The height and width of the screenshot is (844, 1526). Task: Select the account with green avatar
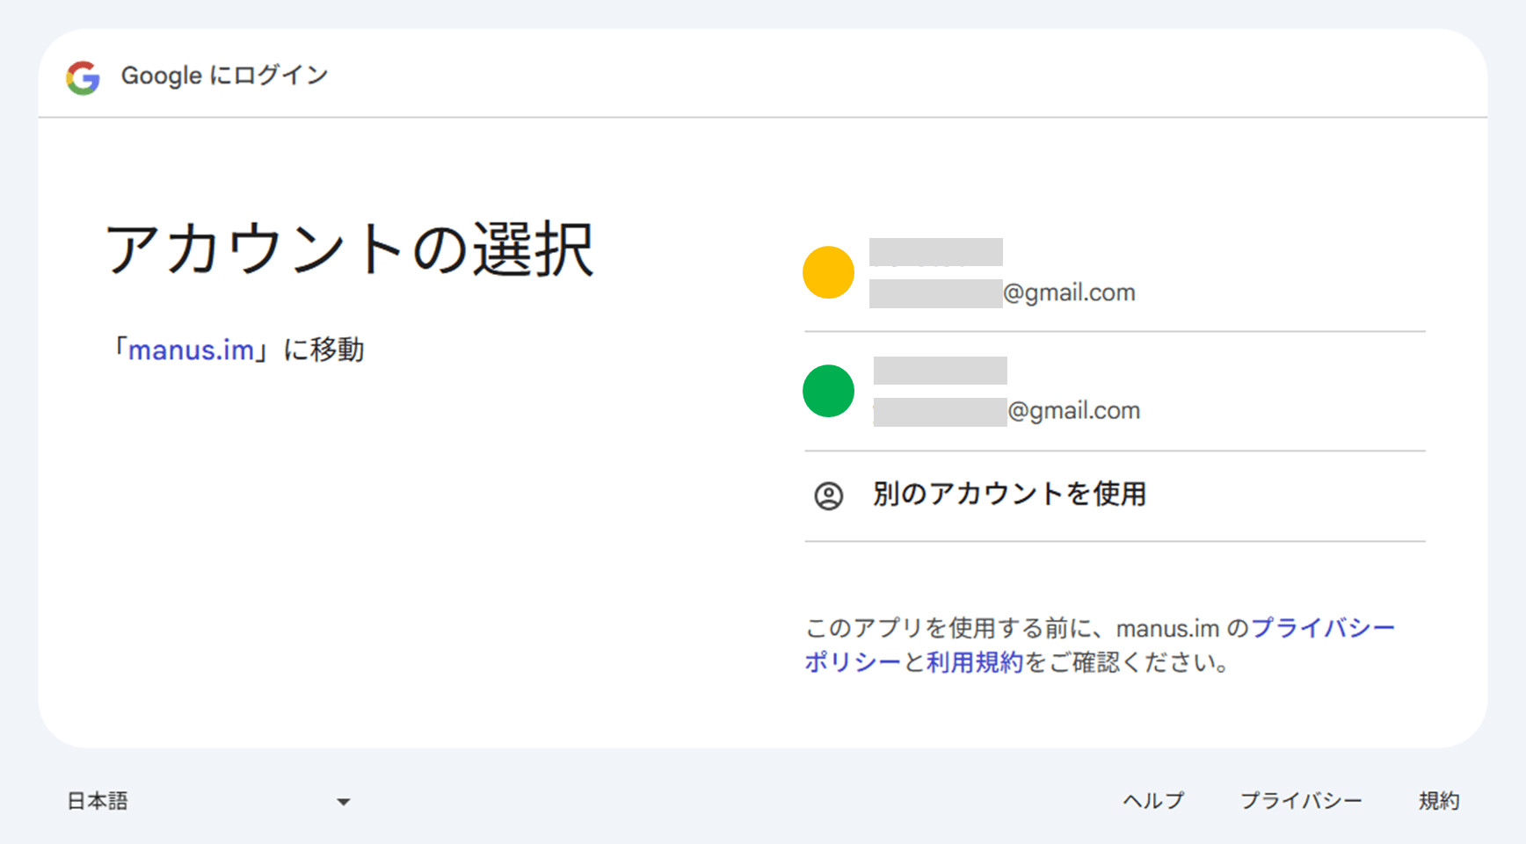point(1115,392)
